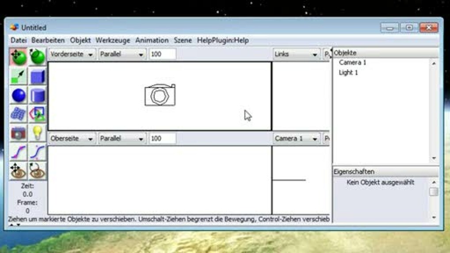The width and height of the screenshot is (450, 253).
Task: Activate the Rotate viewpoint eye tool
Action: 38,171
